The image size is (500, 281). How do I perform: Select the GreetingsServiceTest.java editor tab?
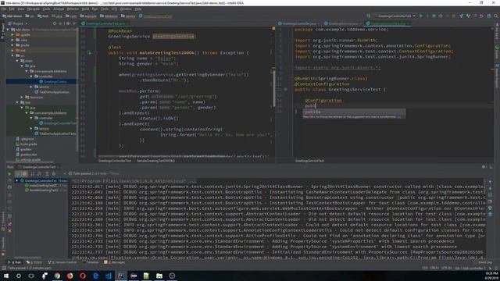click(387, 23)
